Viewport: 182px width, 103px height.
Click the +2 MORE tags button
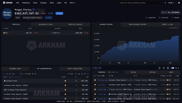point(48,18)
